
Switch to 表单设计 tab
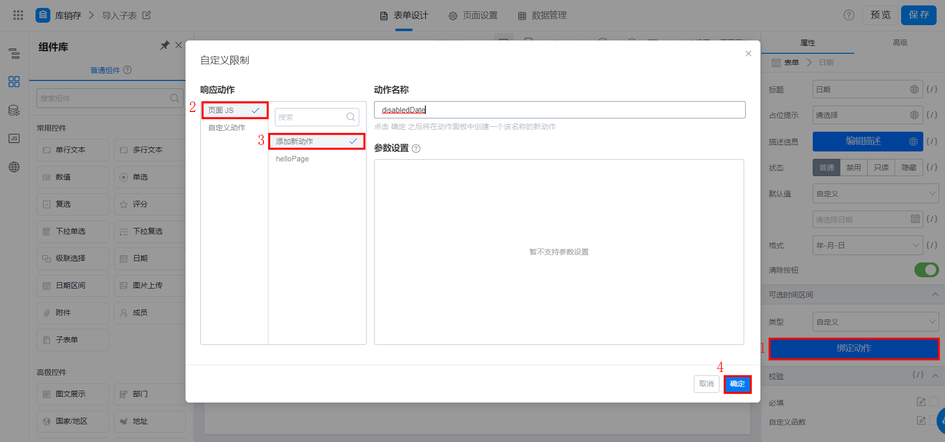pyautogui.click(x=404, y=15)
